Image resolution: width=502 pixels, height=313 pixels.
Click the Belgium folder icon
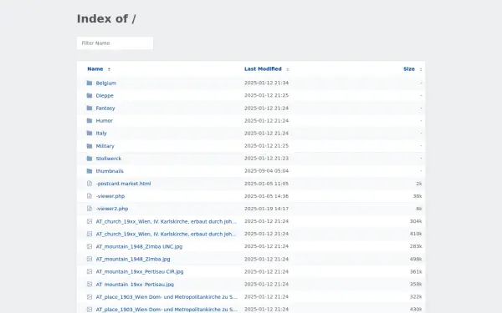(x=90, y=83)
